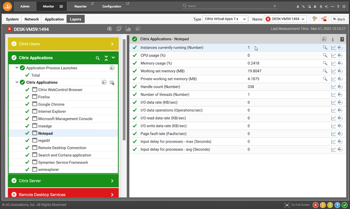
Task: Click wrench icon in Notepad panel header
Action: click(324, 39)
